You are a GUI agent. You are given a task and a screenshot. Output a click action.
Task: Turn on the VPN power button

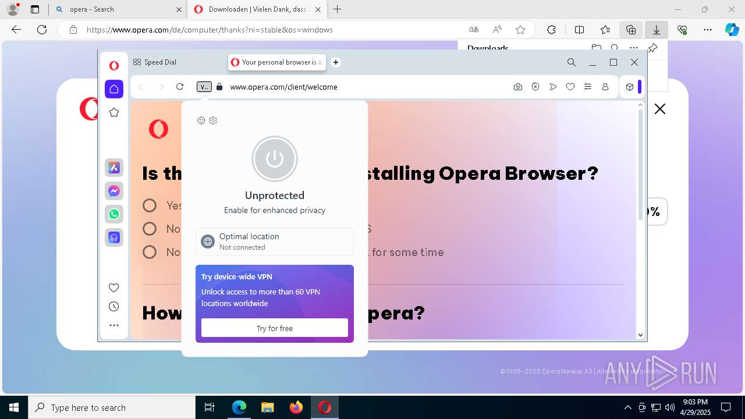[x=275, y=159]
